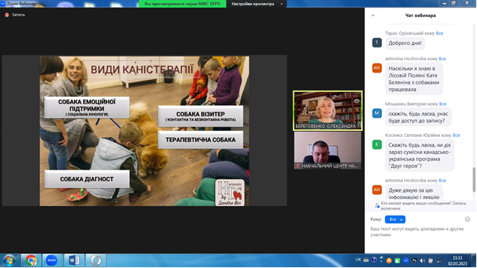Open Microsoft Word from the taskbar
The width and height of the screenshot is (477, 268).
(73, 261)
